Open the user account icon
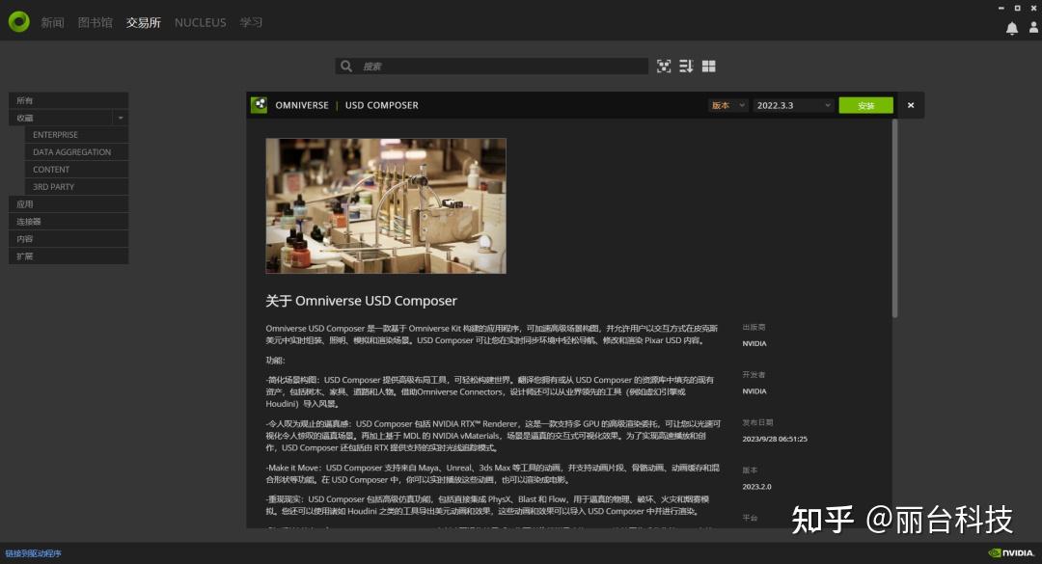This screenshot has width=1042, height=564. tap(1034, 28)
